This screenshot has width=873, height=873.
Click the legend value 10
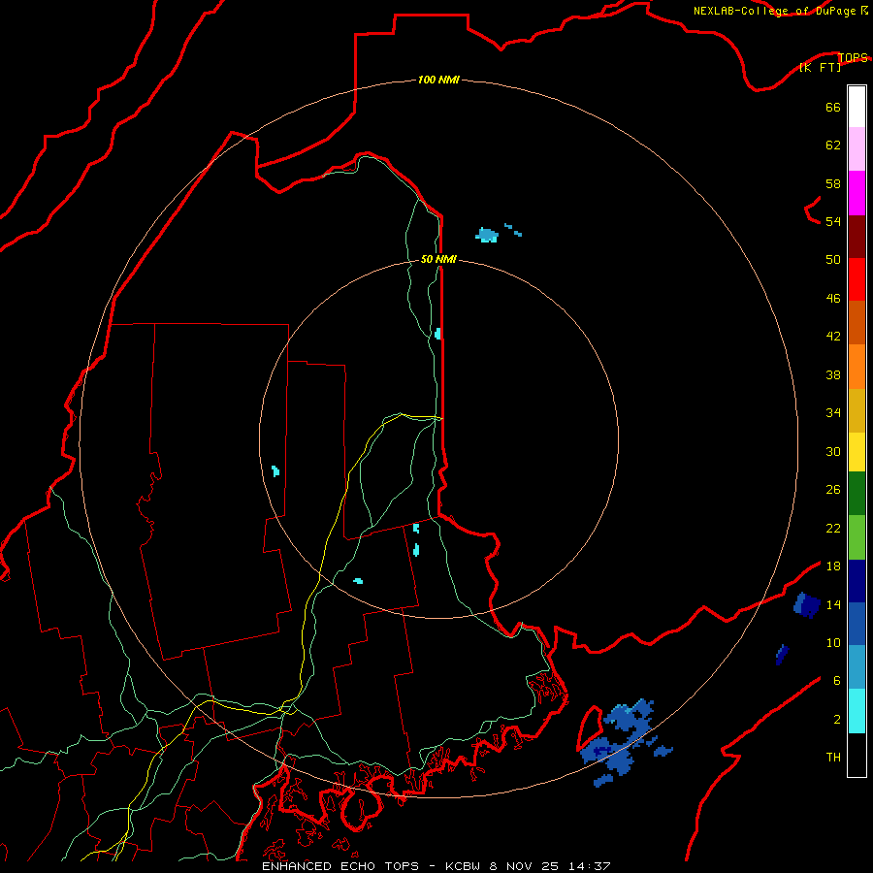click(x=833, y=642)
